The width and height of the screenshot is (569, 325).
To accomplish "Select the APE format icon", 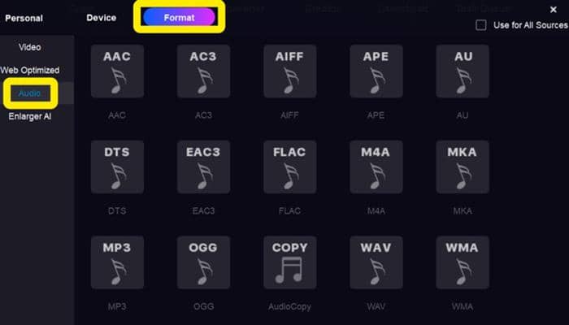I will (x=376, y=71).
